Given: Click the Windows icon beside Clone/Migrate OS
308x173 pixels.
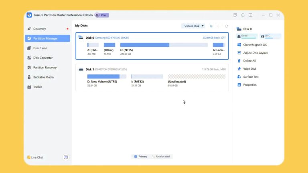Looking at the screenshot, I should 239,45.
